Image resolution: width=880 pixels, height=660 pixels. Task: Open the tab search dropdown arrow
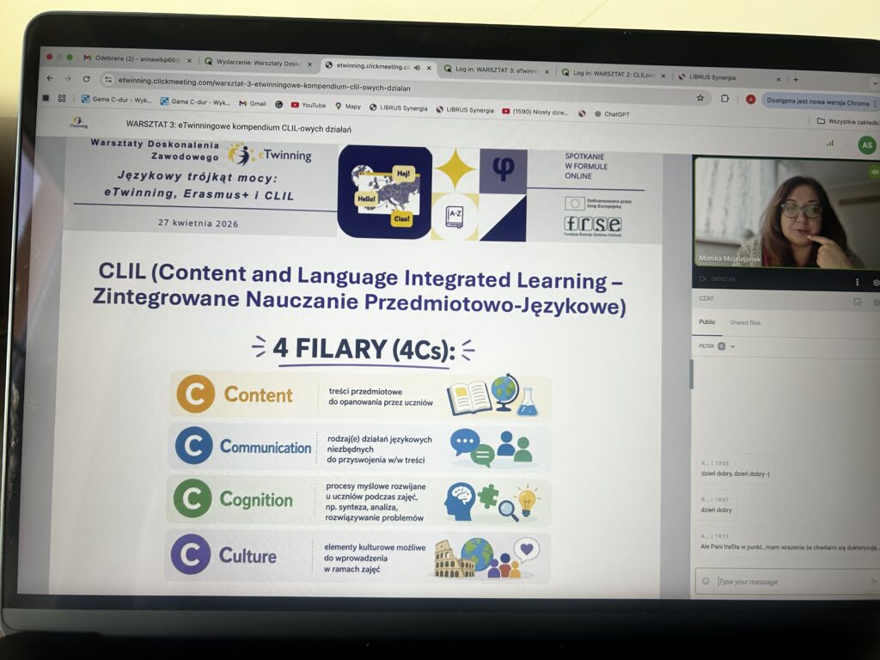click(x=875, y=83)
